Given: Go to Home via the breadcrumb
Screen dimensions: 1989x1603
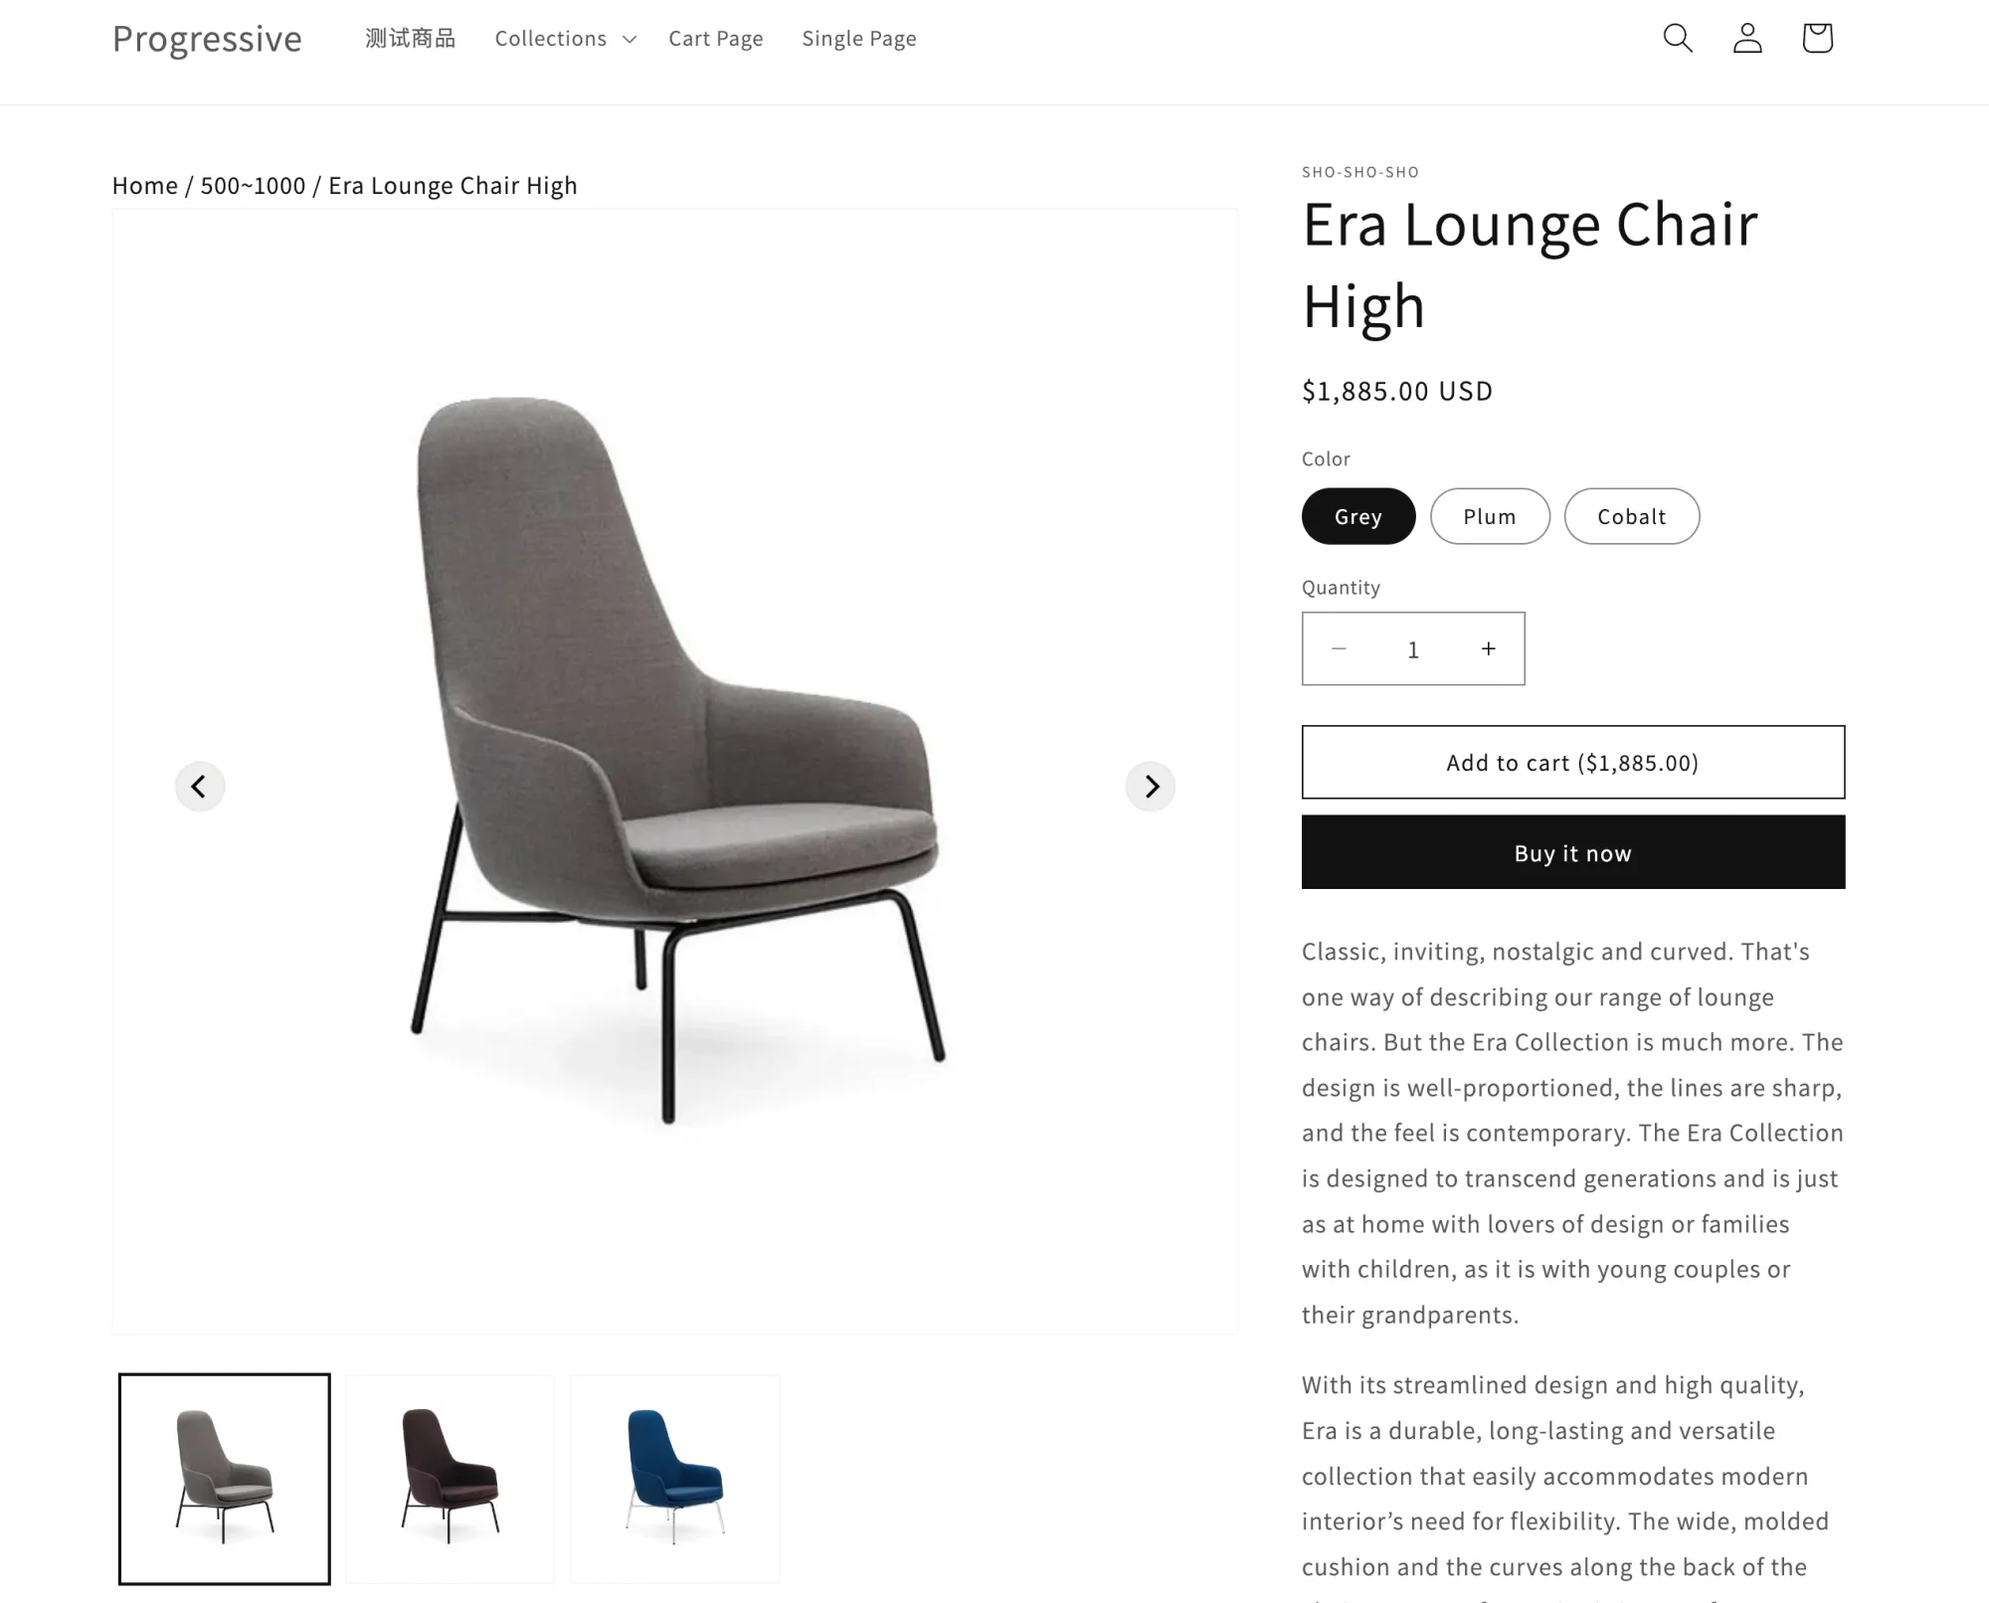Looking at the screenshot, I should coord(145,186).
